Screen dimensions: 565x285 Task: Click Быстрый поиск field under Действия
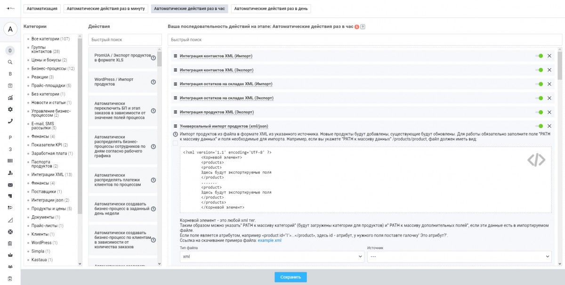click(x=125, y=40)
